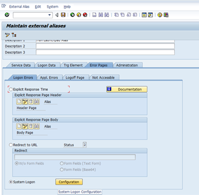Viewport: 199px width, 195px height.
Task: Click the yellow Help question-mark icon
Action: tap(160, 15)
